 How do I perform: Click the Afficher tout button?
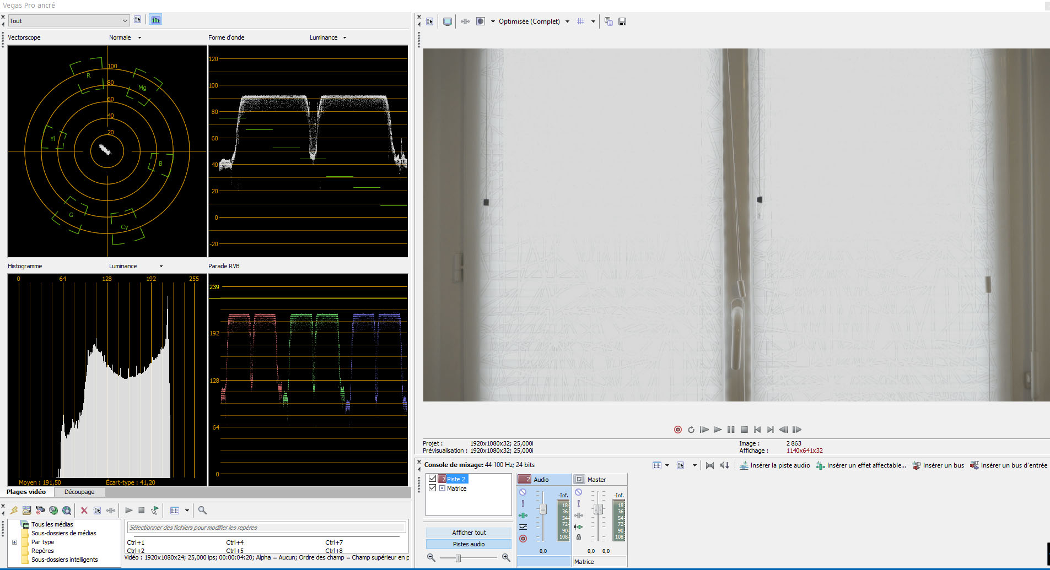point(469,533)
